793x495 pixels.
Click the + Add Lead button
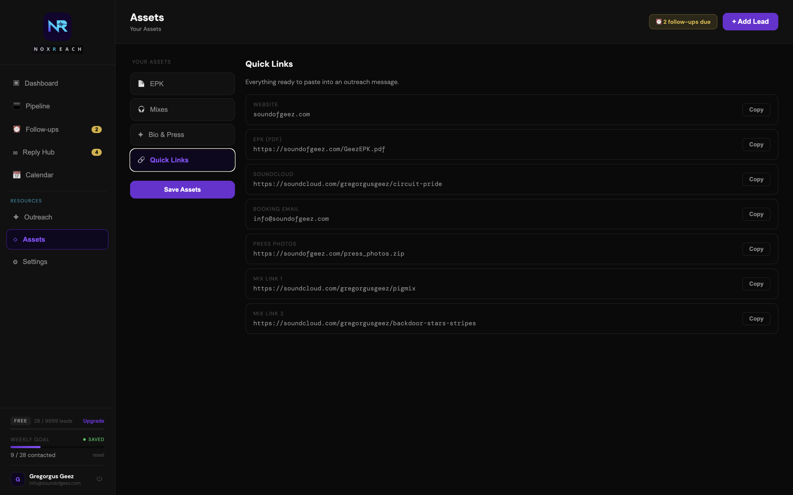[750, 21]
